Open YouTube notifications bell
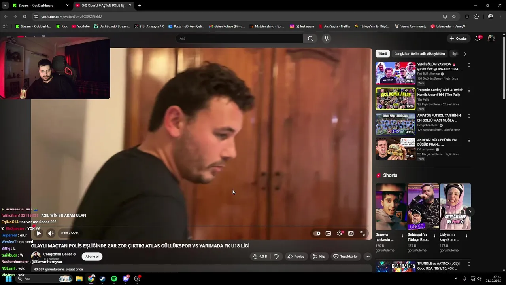Viewport: 506px width, 285px height. (478, 38)
